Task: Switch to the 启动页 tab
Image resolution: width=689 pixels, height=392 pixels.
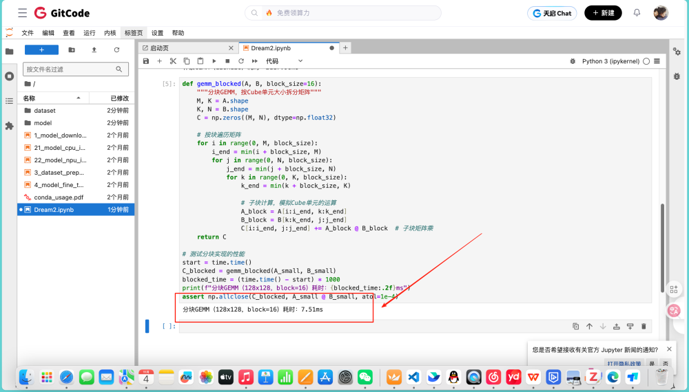Action: 160,48
